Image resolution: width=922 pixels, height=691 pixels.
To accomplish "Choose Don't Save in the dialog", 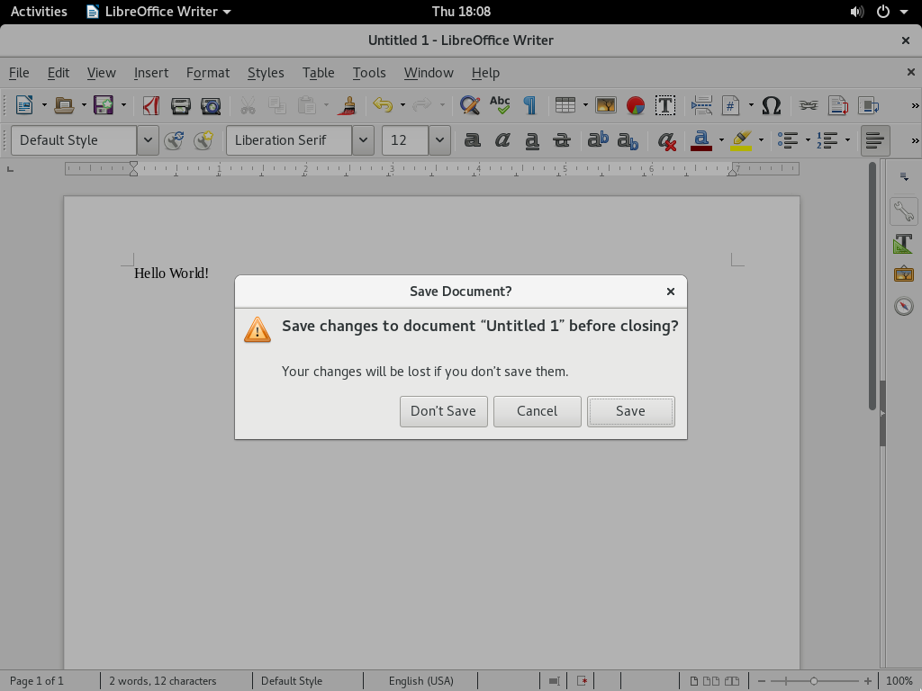I will click(443, 411).
